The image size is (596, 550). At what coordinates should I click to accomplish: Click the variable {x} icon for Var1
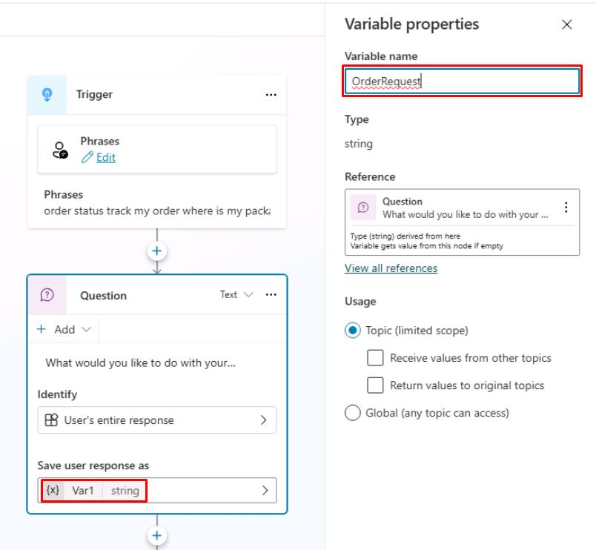pos(53,490)
